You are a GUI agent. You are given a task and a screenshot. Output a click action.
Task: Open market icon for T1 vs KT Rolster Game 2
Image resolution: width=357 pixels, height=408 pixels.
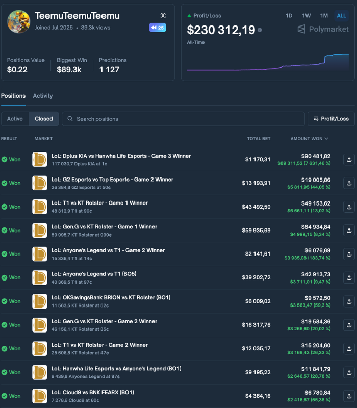tap(40, 349)
